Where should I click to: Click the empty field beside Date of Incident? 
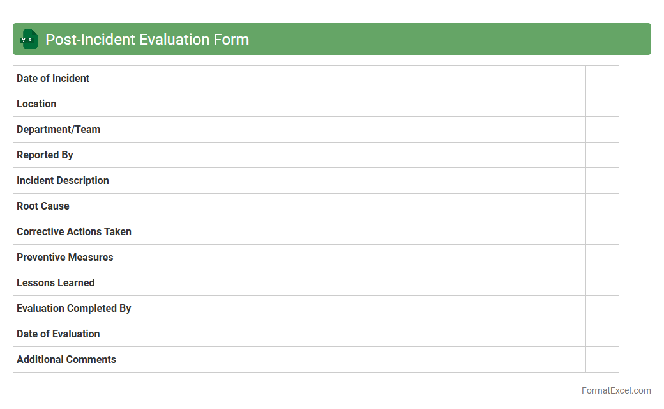(602, 79)
